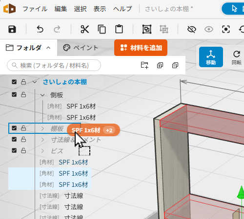Toggle lock for 棚板 folder
This screenshot has width=244, height=219.
pyautogui.click(x=23, y=128)
